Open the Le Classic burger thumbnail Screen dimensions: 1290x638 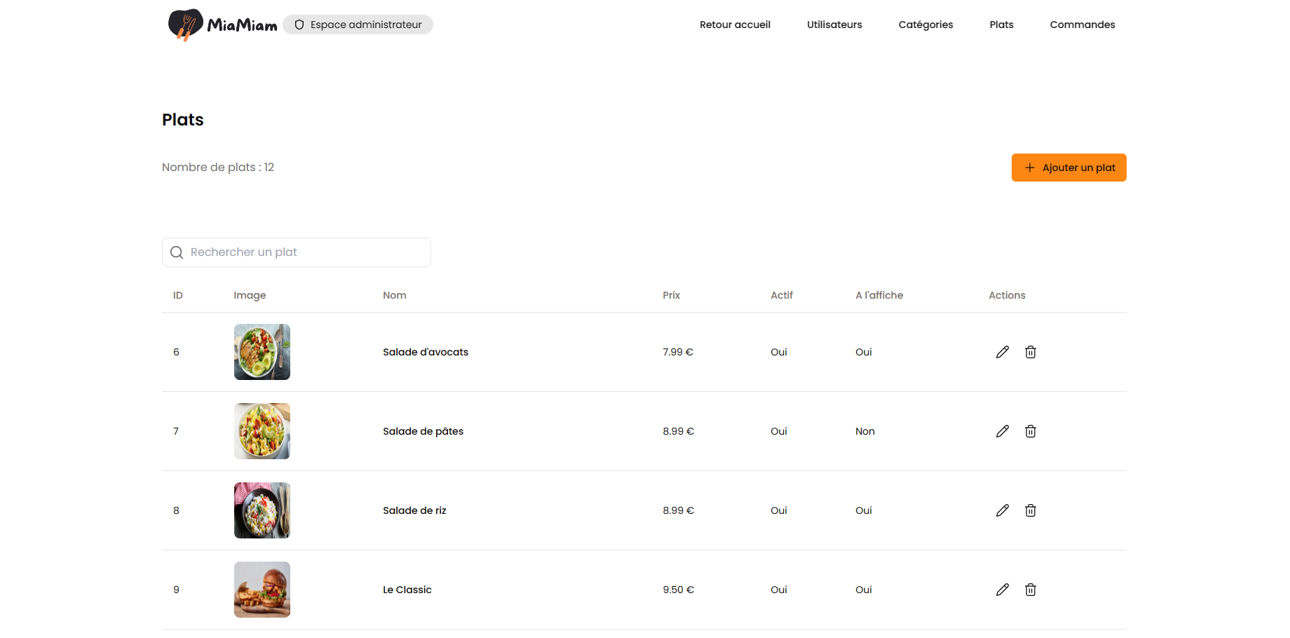[262, 590]
